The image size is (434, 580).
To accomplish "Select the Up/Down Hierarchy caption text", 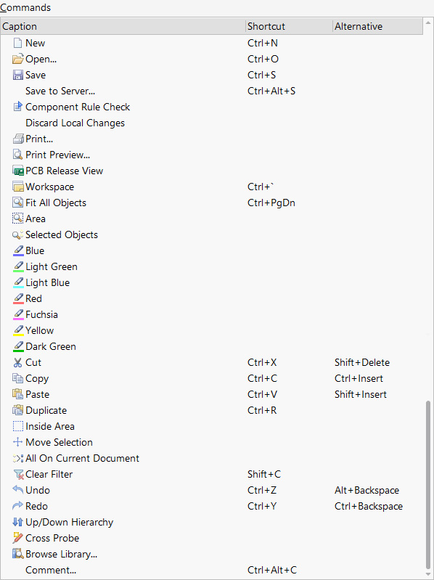I will pyautogui.click(x=70, y=522).
